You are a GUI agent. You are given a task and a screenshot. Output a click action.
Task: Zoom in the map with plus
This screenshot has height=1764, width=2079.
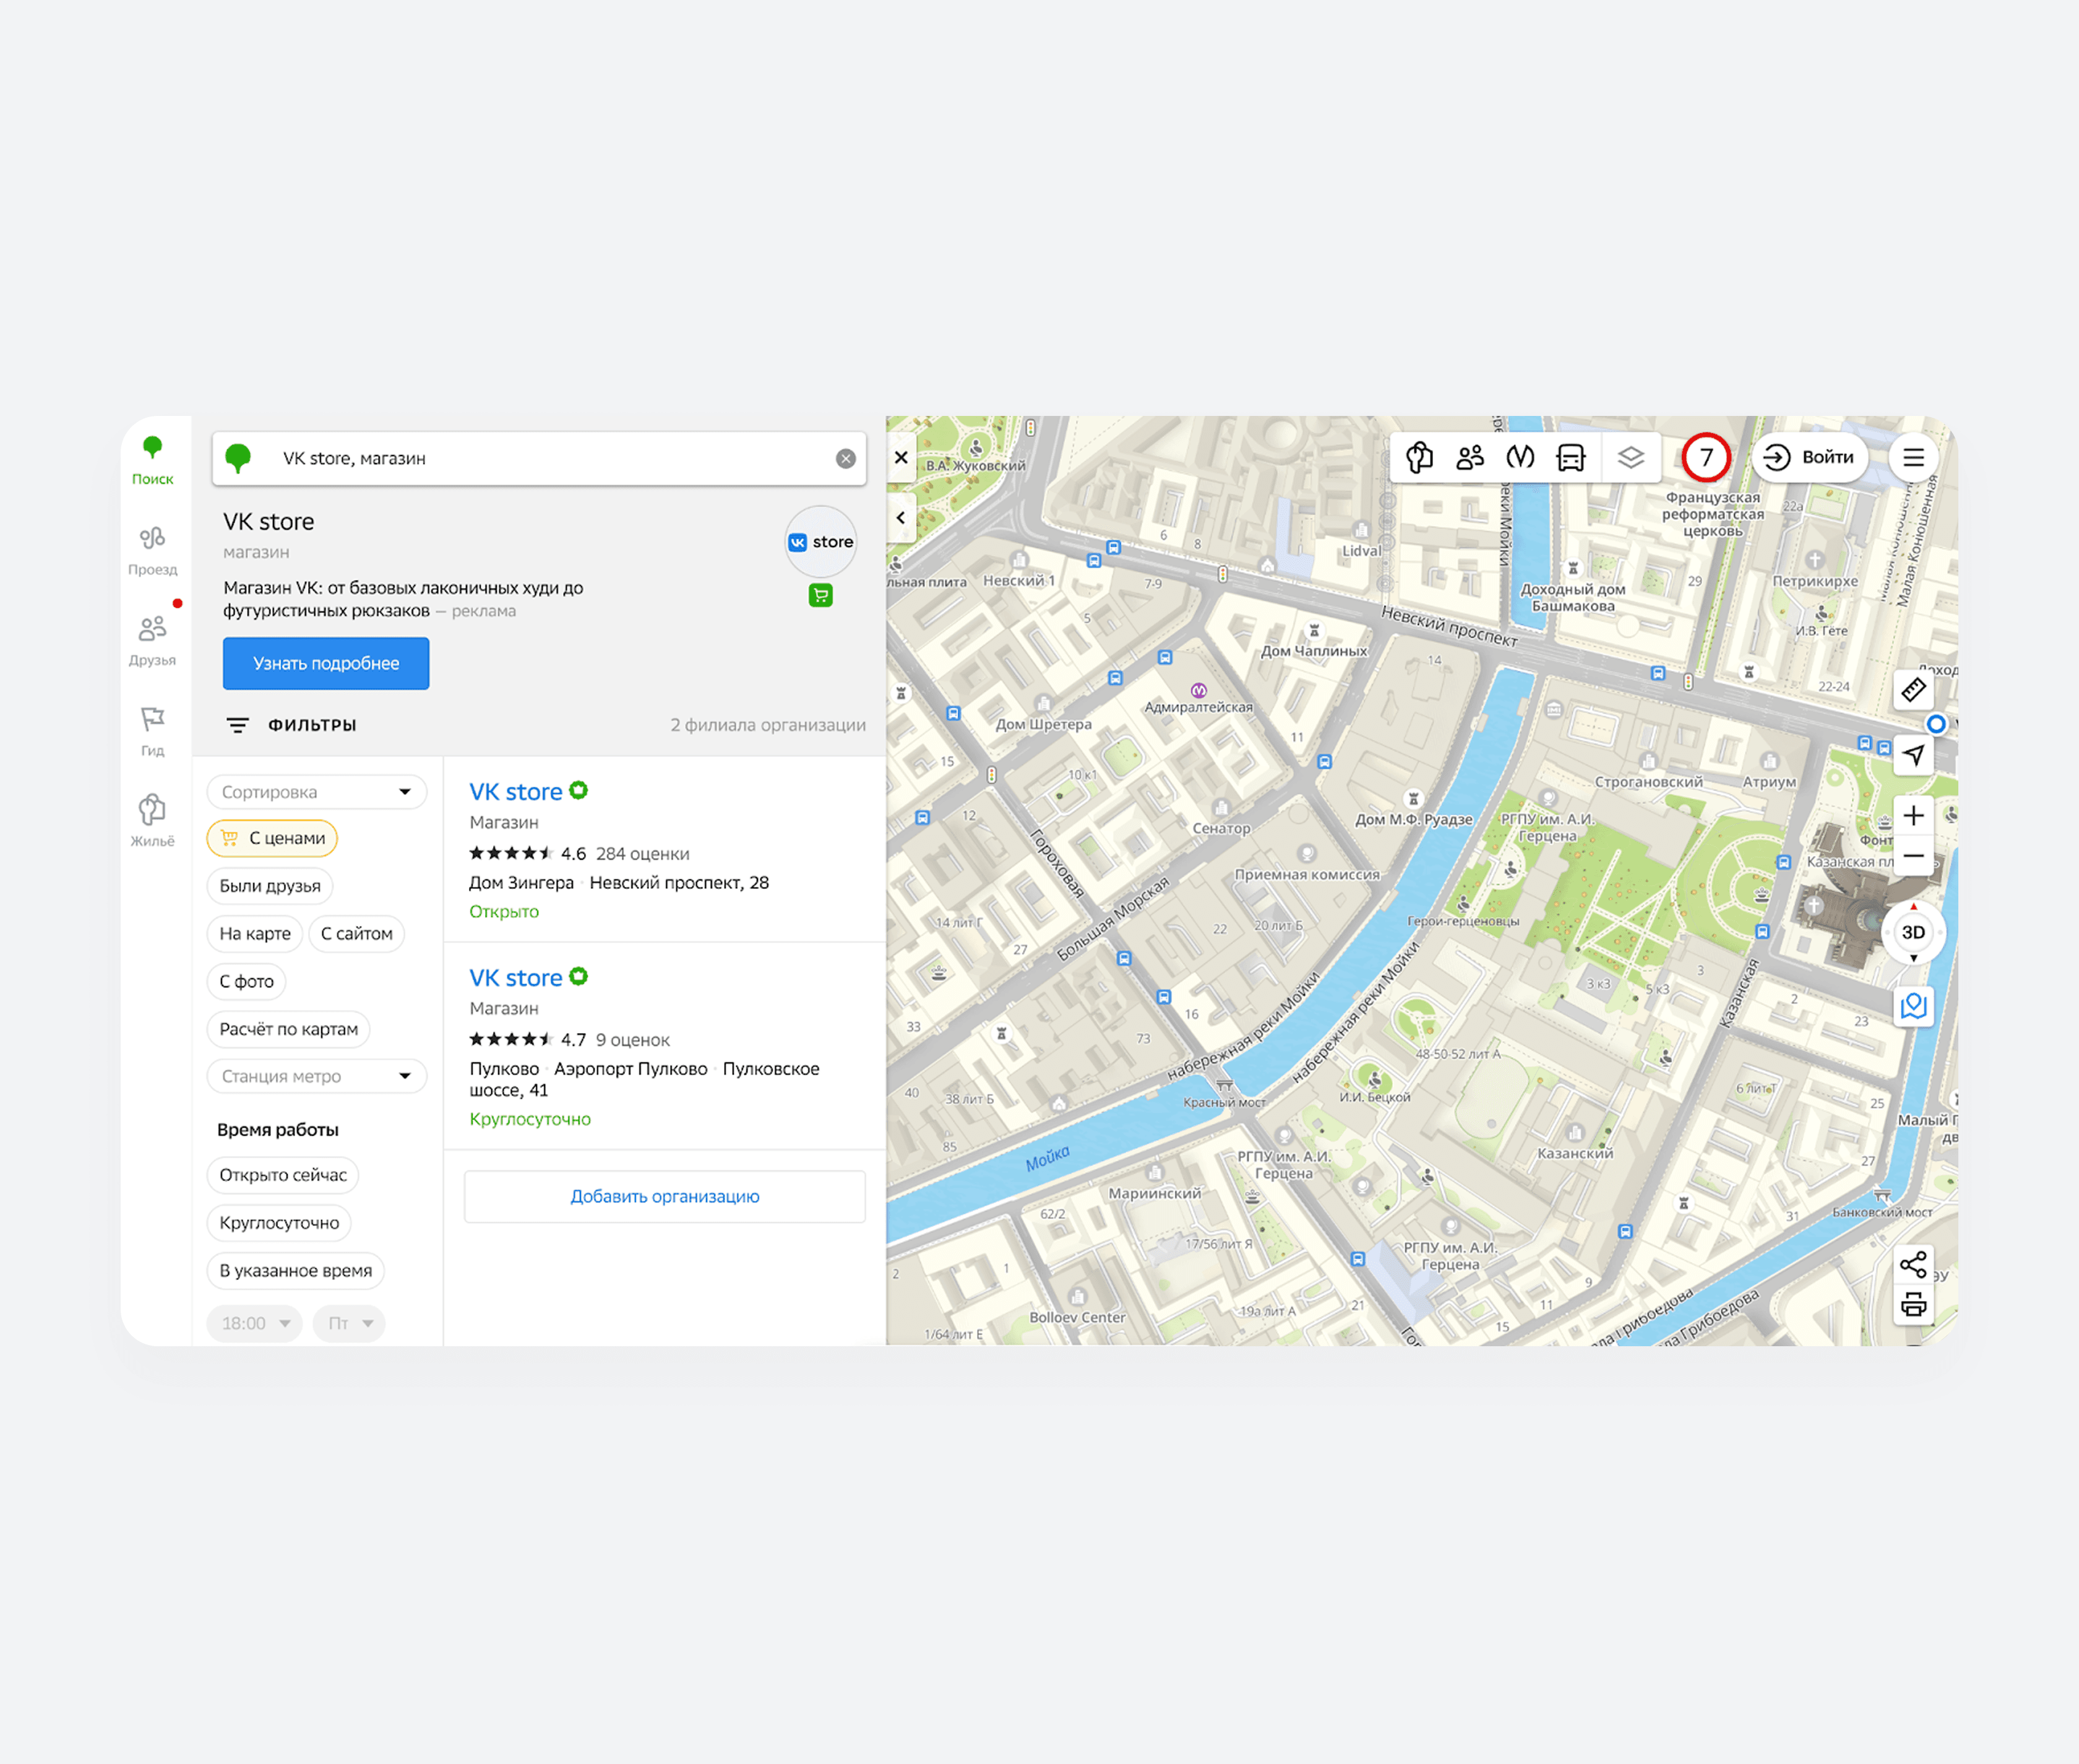click(1912, 815)
